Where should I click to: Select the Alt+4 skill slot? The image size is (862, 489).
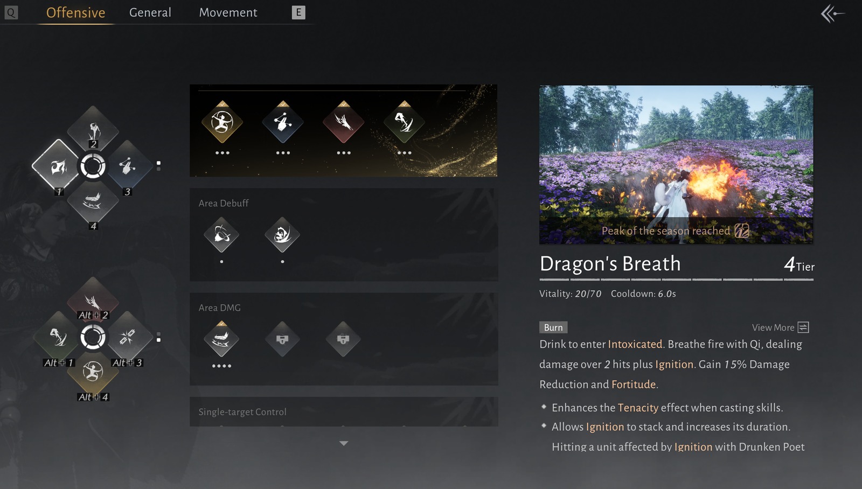(x=93, y=372)
